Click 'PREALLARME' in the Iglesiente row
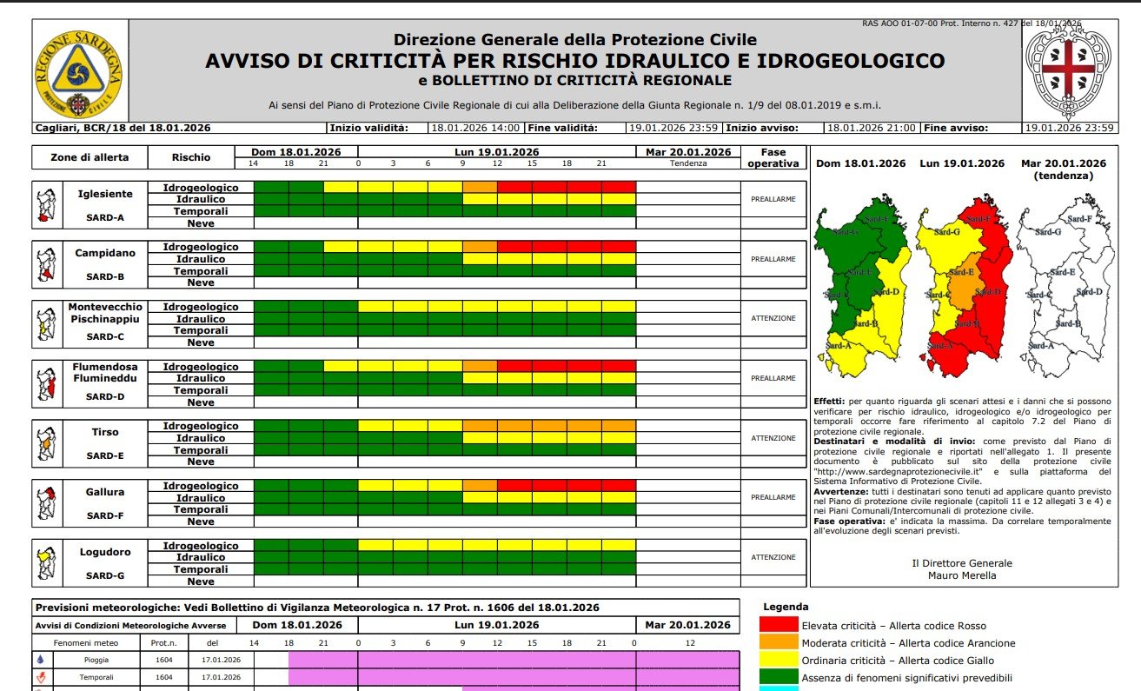This screenshot has width=1141, height=691. pyautogui.click(x=773, y=199)
